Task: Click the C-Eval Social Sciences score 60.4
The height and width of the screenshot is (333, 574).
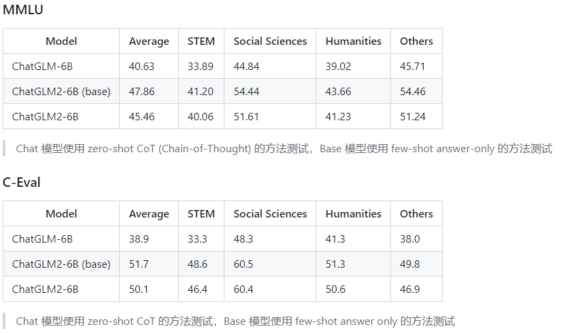Action: (243, 290)
